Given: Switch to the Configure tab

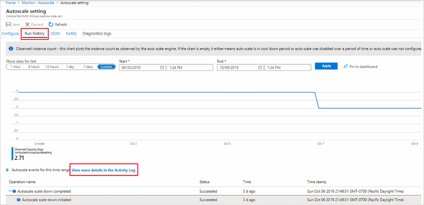Looking at the screenshot, I should [10, 34].
